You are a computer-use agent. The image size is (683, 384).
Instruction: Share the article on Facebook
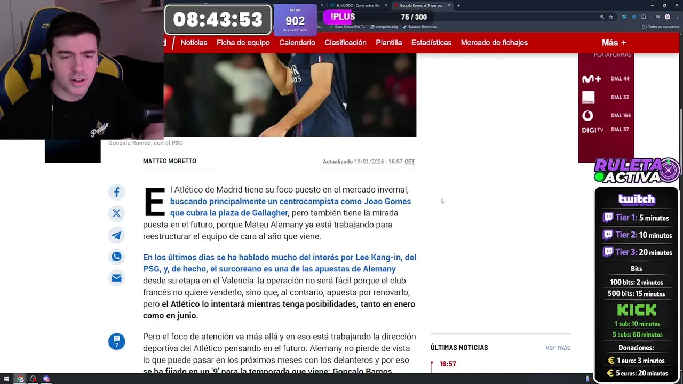116,192
